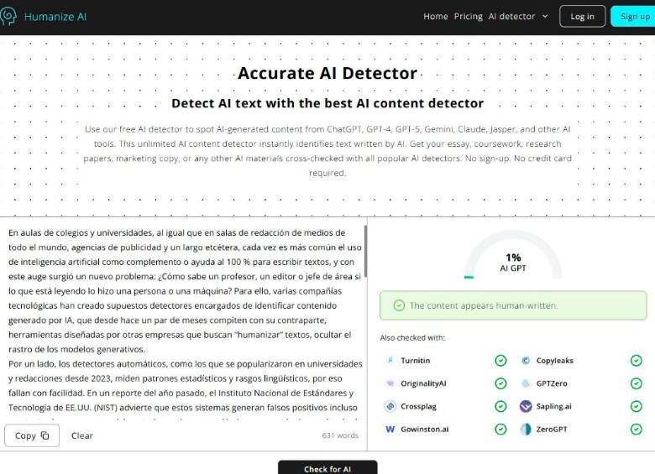
Task: Click the GPTZero logo icon
Action: 526,383
